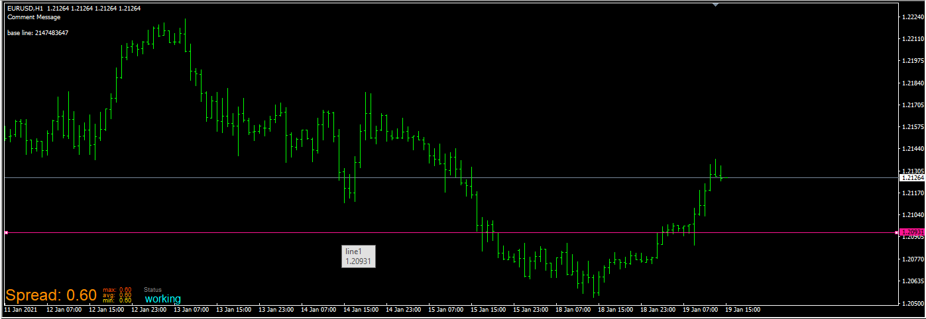Click the 12 Jan 23:00 time label
The width and height of the screenshot is (926, 319).
click(149, 310)
